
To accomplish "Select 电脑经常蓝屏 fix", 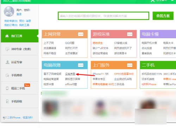I will (51, 79).
